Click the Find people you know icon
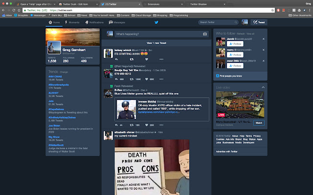This screenshot has width=313, height=195. pos(217,76)
